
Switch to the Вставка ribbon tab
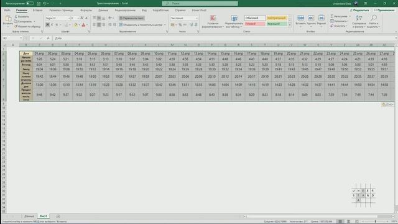coord(37,11)
